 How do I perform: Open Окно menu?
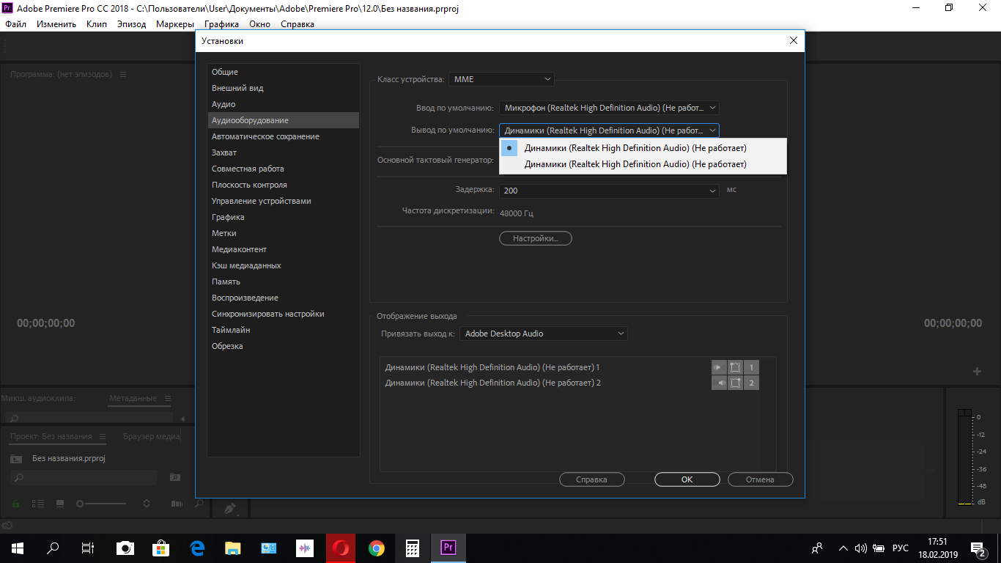coord(259,24)
